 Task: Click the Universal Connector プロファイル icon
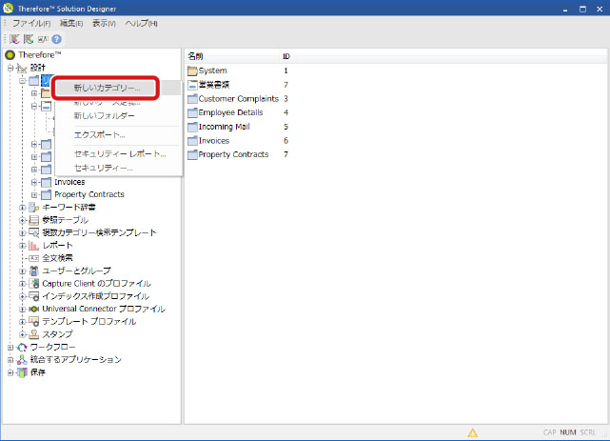coord(34,309)
